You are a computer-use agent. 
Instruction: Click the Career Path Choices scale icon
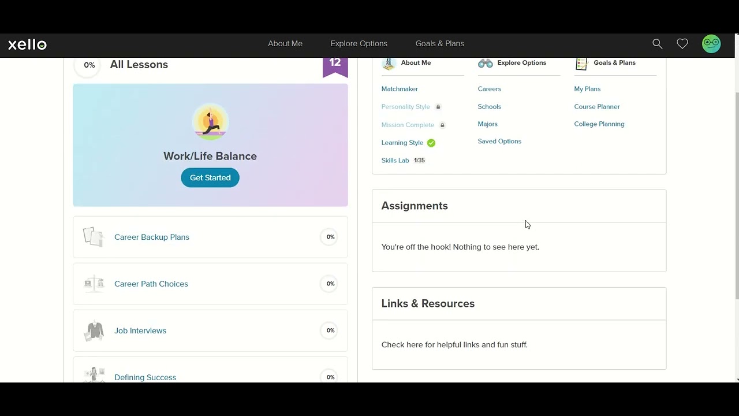[94, 284]
